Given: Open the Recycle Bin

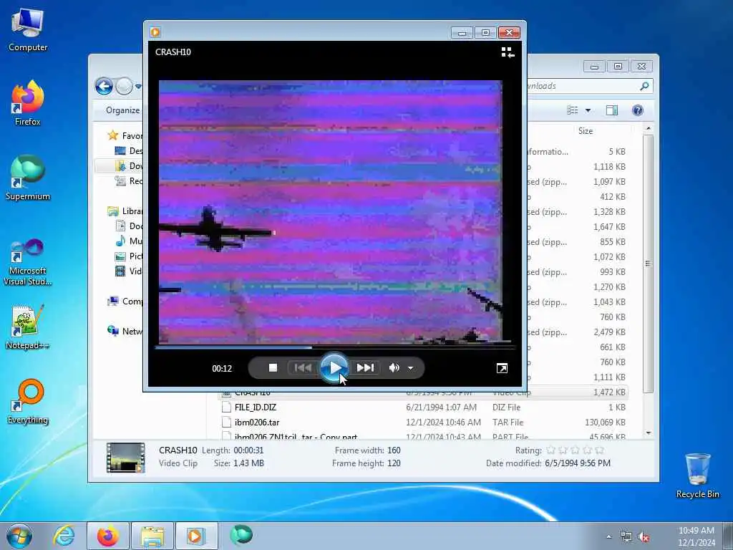Looking at the screenshot, I should click(697, 476).
